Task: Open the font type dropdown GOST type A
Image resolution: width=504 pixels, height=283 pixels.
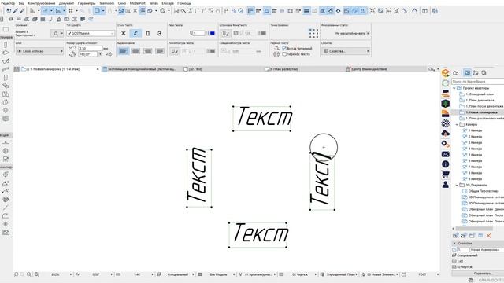Action: pyautogui.click(x=91, y=33)
